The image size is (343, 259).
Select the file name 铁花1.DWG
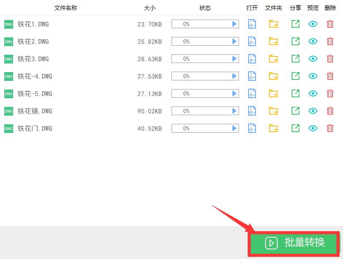[x=33, y=24]
